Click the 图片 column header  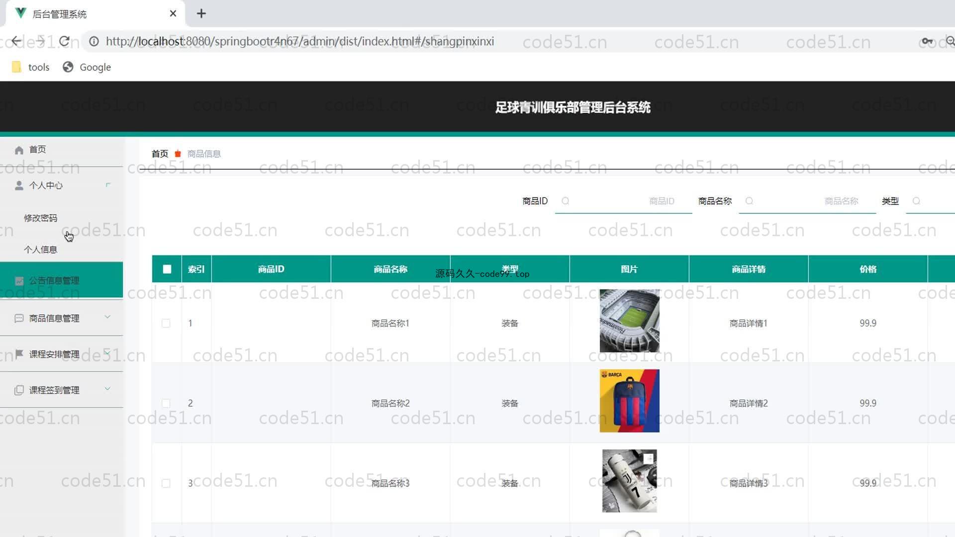coord(629,269)
